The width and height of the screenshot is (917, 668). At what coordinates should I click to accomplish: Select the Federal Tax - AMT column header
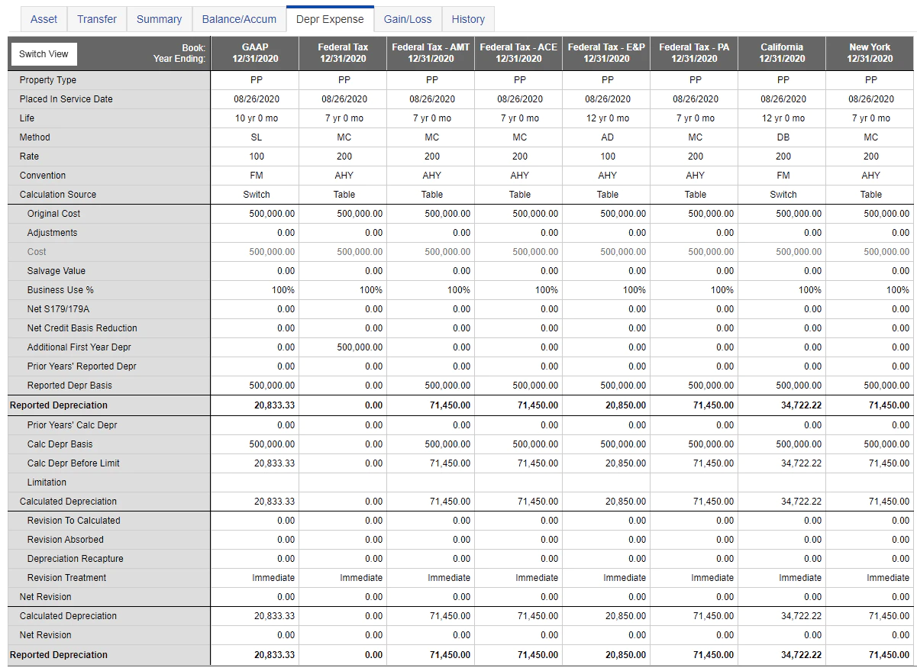[431, 53]
